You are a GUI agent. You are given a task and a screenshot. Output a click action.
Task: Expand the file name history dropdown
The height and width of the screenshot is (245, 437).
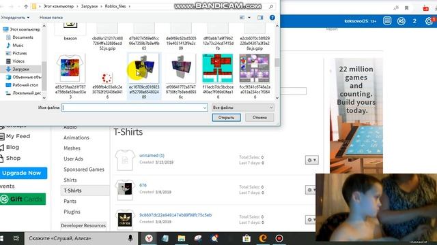coord(205,108)
